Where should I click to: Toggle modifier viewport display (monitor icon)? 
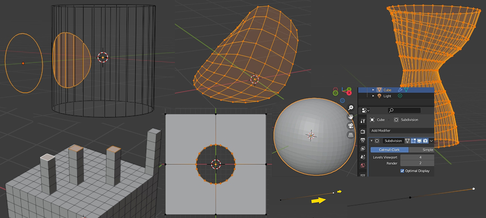click(x=420, y=140)
